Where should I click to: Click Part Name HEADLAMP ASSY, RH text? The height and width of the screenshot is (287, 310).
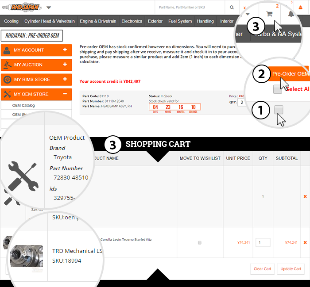107,106
